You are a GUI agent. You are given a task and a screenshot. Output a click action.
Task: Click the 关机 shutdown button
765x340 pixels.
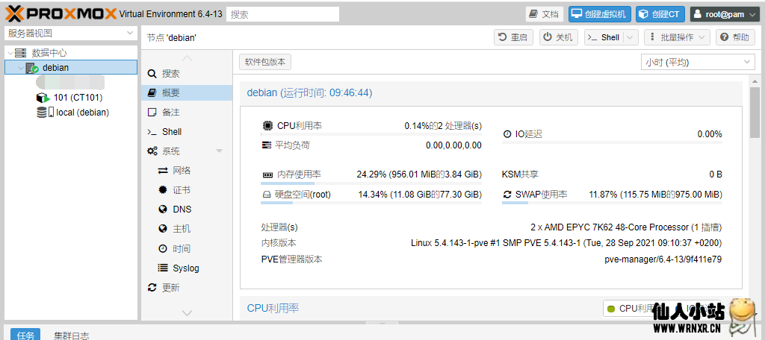559,37
